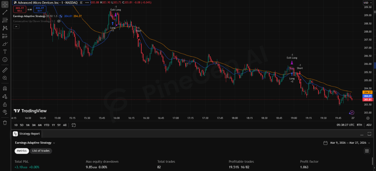Screen dimensions: 376x171
Task: Select the 5D time range
Action: (x=22, y=125)
